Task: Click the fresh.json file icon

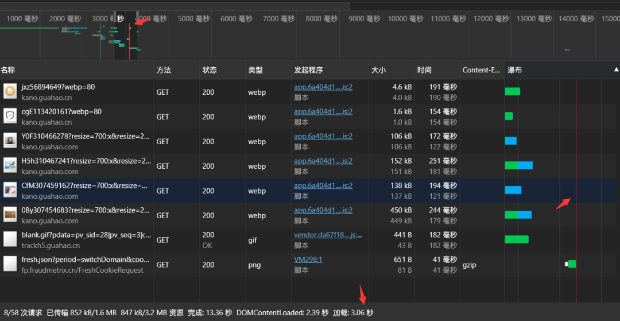Action: coord(10,265)
